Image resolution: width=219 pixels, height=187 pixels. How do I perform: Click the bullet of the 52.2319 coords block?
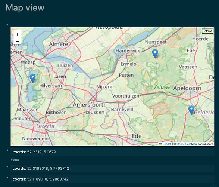tap(7, 150)
